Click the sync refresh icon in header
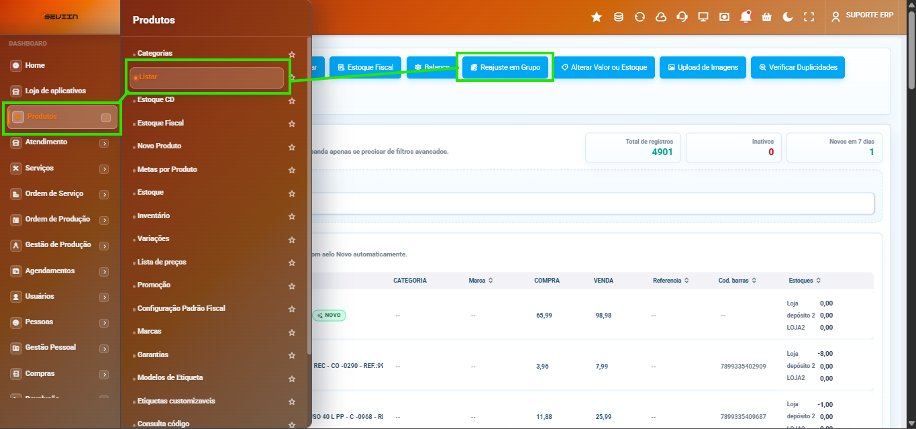Image resolution: width=916 pixels, height=429 pixels. [x=640, y=17]
